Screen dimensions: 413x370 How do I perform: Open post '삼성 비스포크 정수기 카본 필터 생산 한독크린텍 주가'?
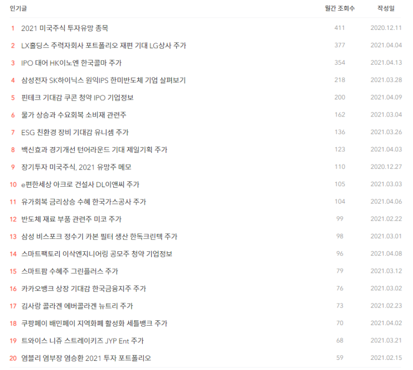coord(99,237)
